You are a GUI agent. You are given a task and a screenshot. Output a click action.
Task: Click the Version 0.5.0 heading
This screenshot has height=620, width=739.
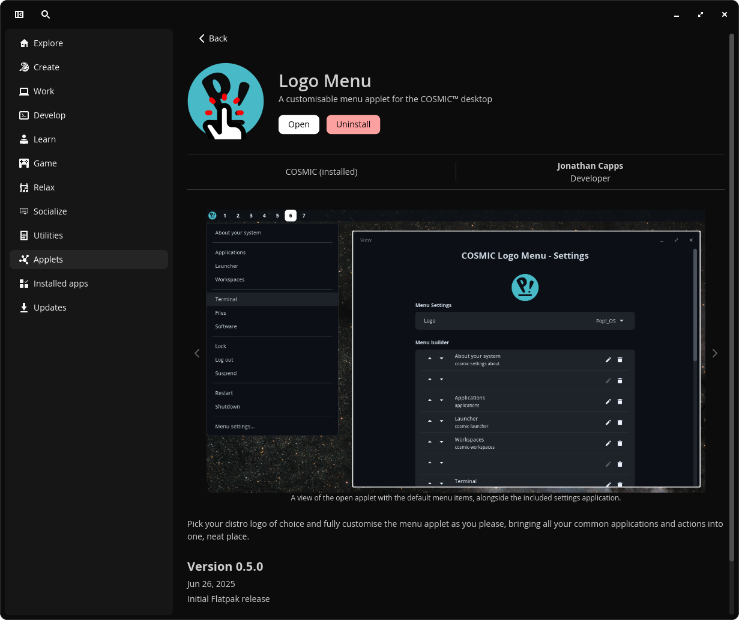225,567
